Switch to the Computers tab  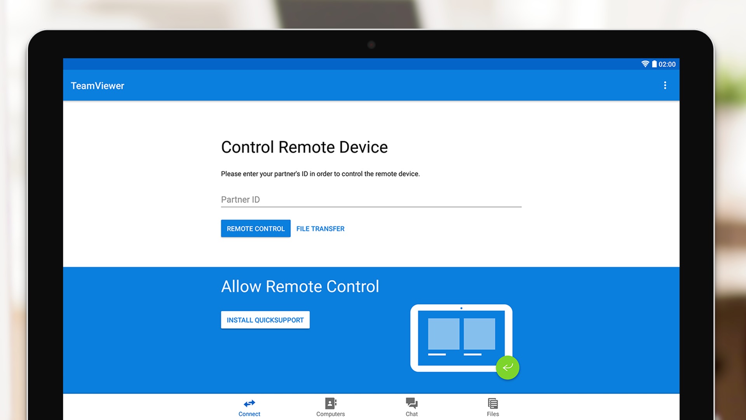pos(331,408)
